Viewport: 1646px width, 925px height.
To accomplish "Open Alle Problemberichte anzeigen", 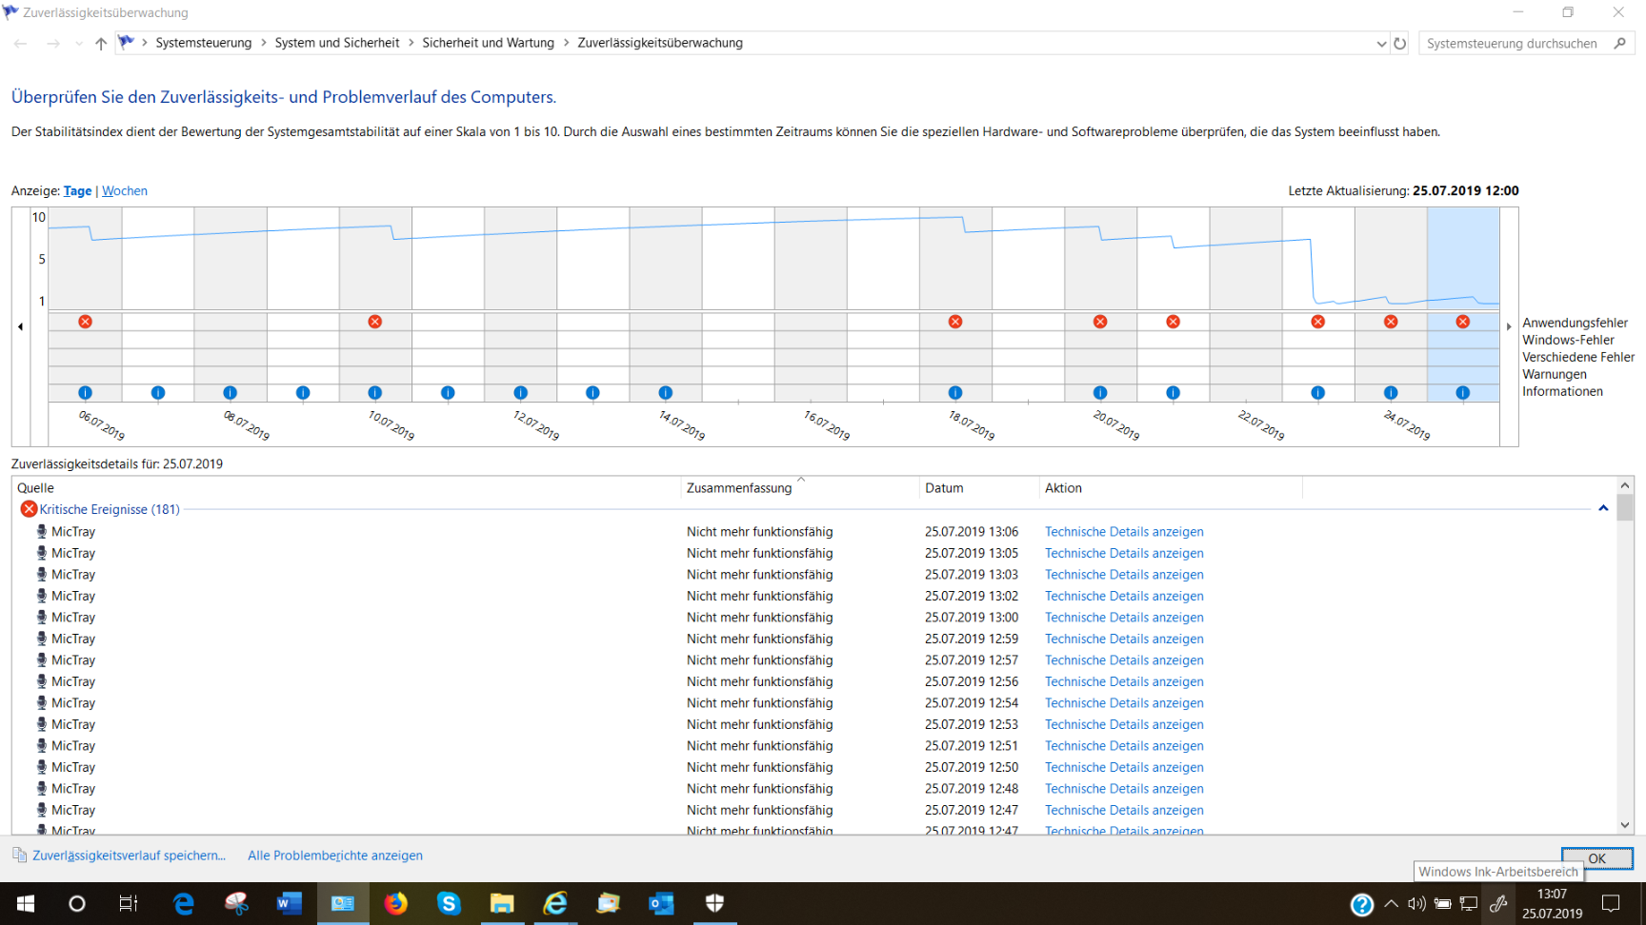I will 335,856.
